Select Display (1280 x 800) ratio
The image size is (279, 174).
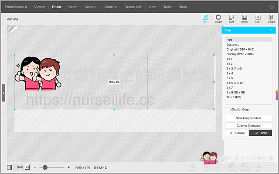248,54
